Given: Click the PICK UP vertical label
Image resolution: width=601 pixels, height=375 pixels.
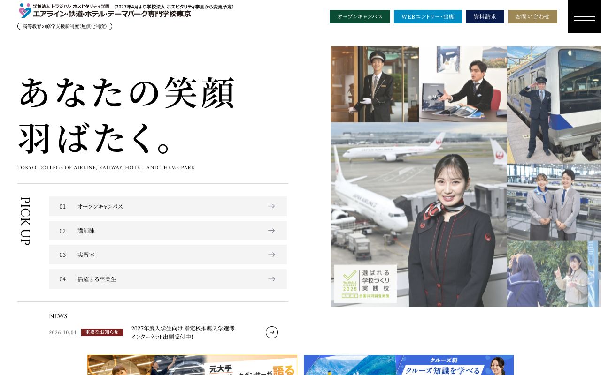Looking at the screenshot, I should coord(25,221).
